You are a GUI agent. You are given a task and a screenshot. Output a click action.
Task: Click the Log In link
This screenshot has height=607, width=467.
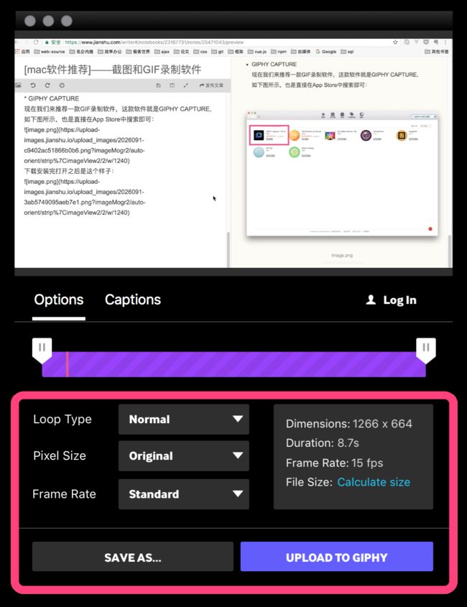coord(391,300)
